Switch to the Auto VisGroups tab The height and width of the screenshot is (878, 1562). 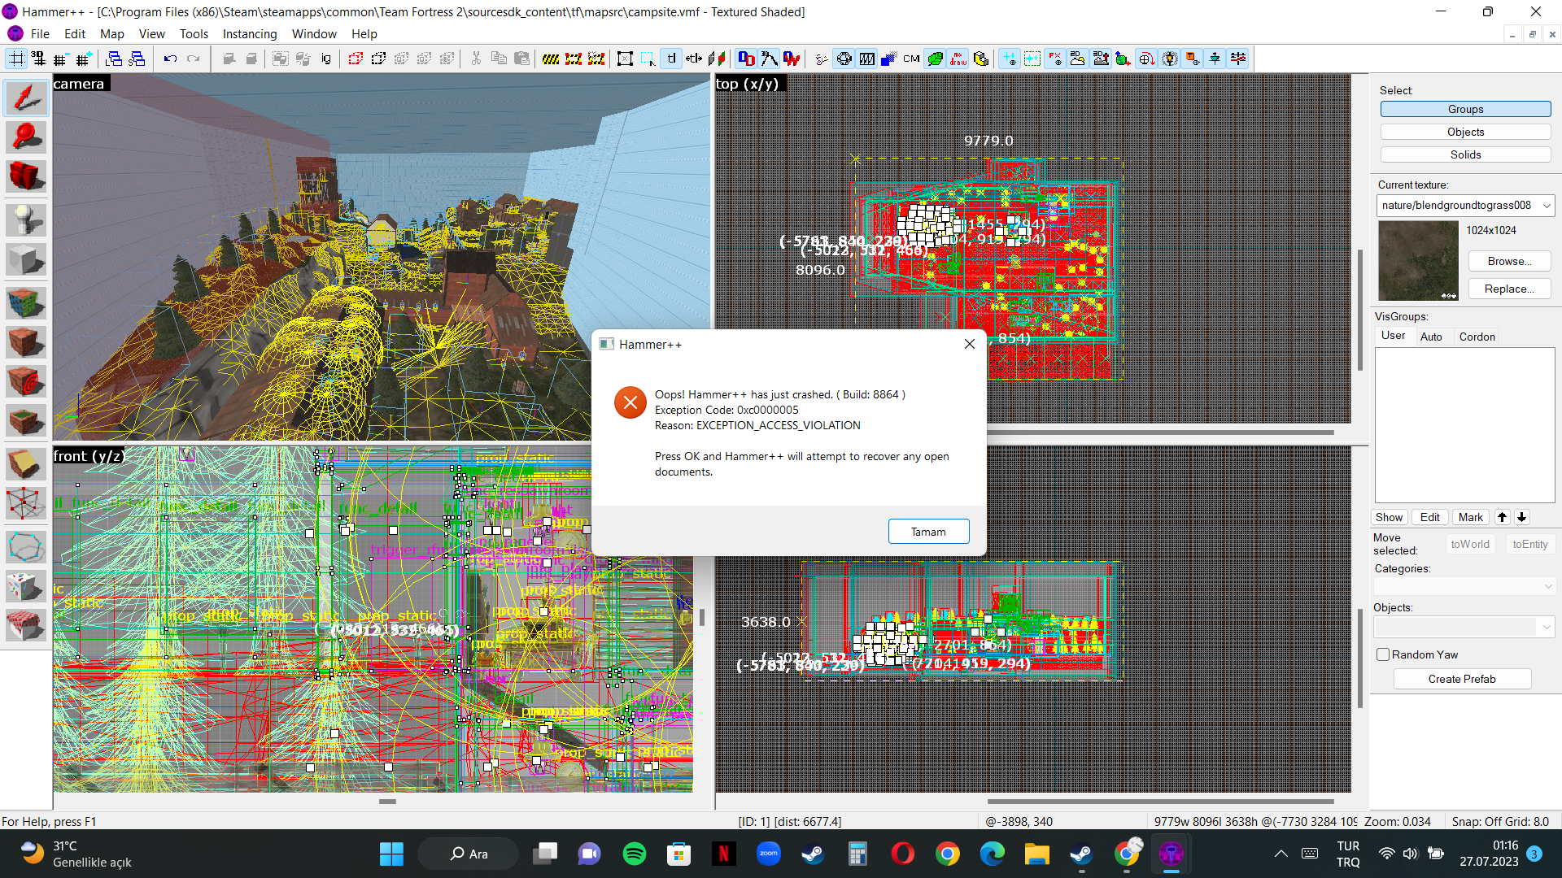pyautogui.click(x=1431, y=337)
